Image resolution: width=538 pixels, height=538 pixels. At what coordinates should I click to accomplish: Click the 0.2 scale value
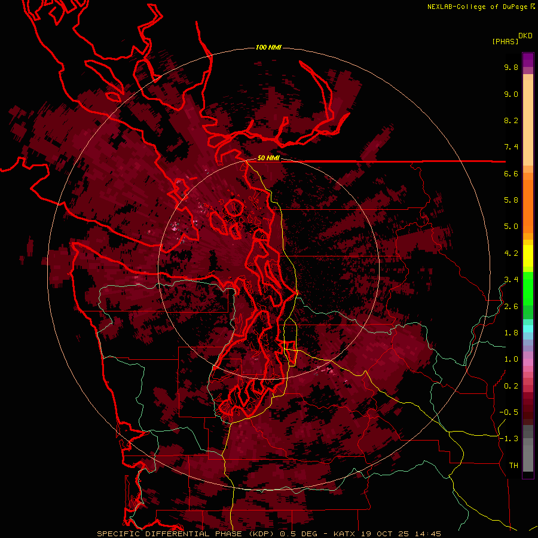[x=511, y=386]
